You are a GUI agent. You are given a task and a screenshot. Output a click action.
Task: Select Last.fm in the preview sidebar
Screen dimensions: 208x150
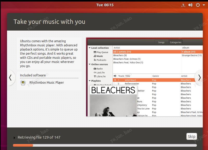click(99, 73)
